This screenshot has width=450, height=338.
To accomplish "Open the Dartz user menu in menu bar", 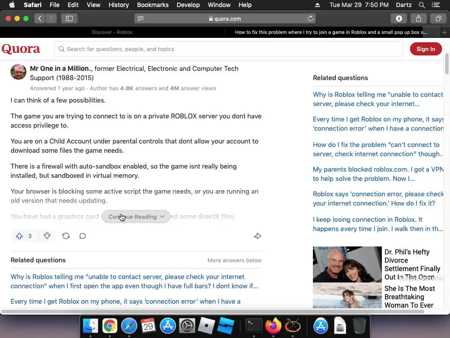I will [403, 5].
